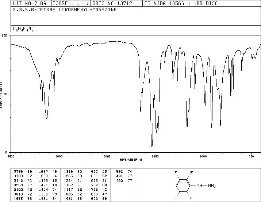Click the 491 peak entry in the table

tap(124, 176)
